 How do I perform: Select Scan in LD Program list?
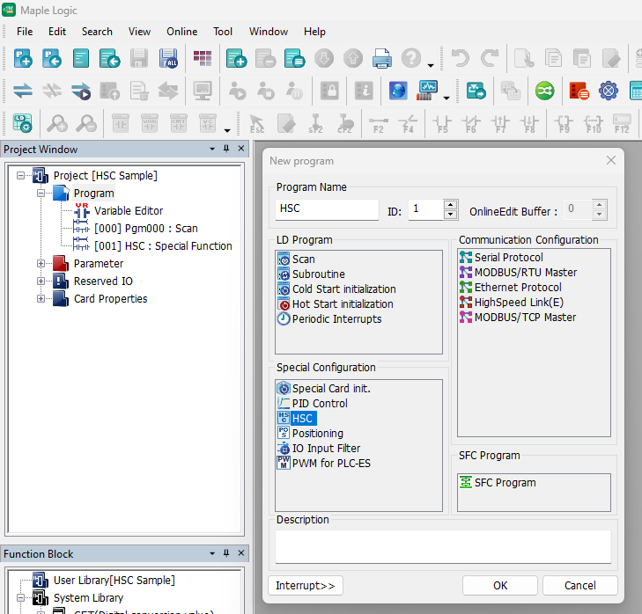click(303, 259)
